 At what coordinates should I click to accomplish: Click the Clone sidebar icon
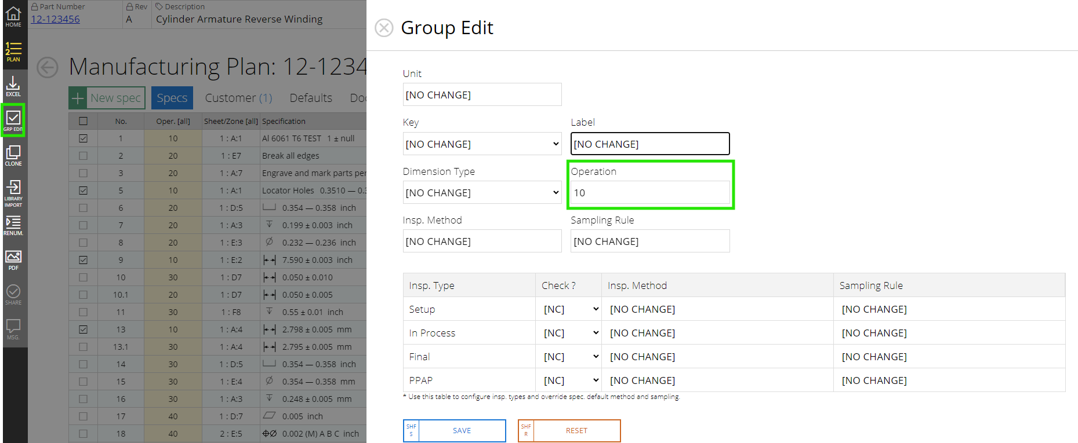click(x=13, y=156)
